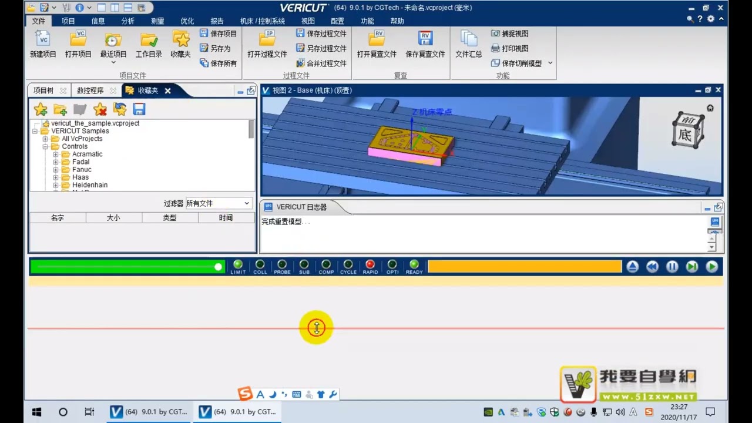Image resolution: width=752 pixels, height=423 pixels.
Task: Expand the Fanuc folder node
Action: pos(56,169)
